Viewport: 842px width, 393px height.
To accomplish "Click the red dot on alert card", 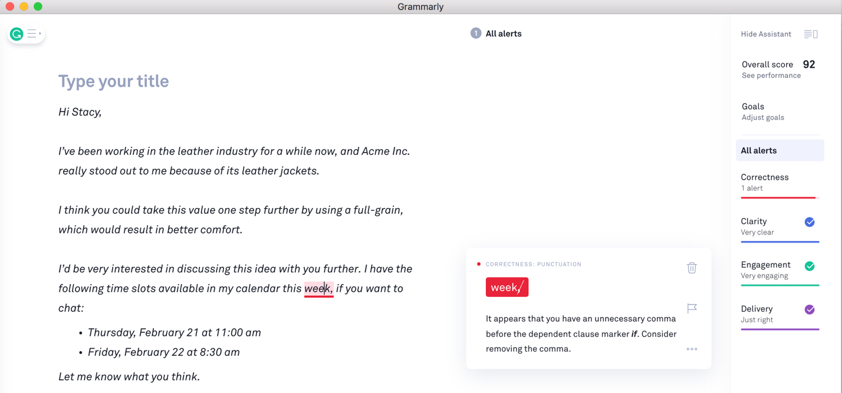I will [x=479, y=264].
